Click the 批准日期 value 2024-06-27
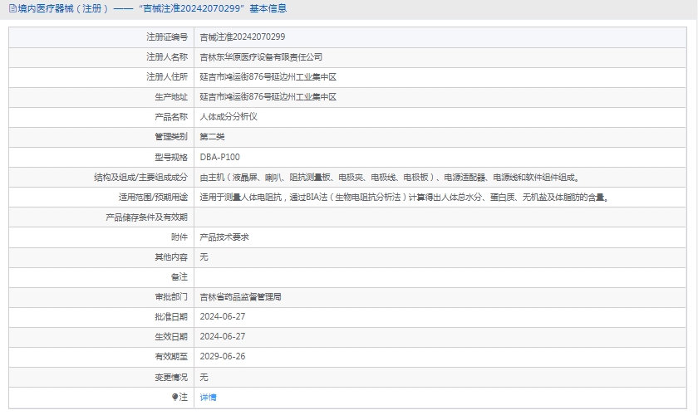 [223, 317]
